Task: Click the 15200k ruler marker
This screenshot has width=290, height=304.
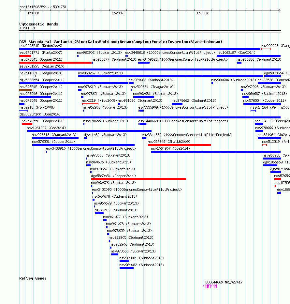Action: pyautogui.click(x=118, y=13)
